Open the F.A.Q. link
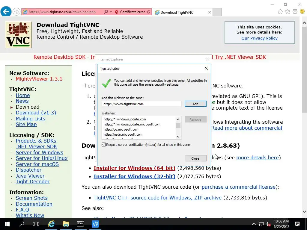Screen dimensions: 307x230 pos(23,210)
